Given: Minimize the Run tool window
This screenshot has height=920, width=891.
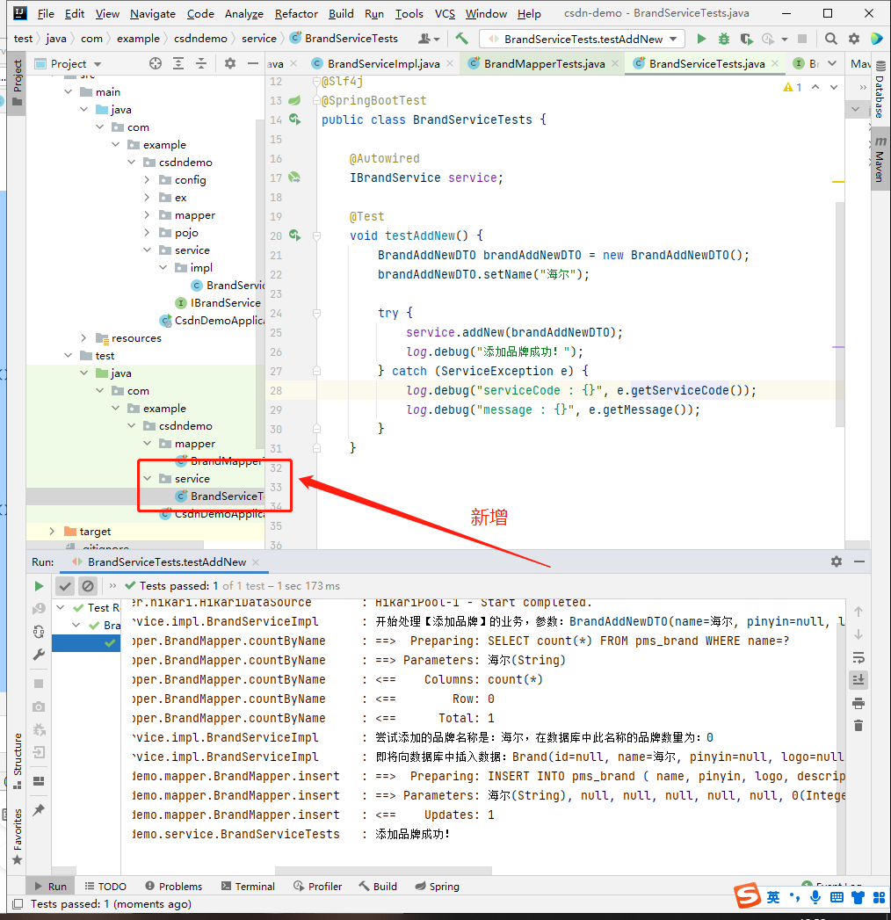Looking at the screenshot, I should point(859,561).
